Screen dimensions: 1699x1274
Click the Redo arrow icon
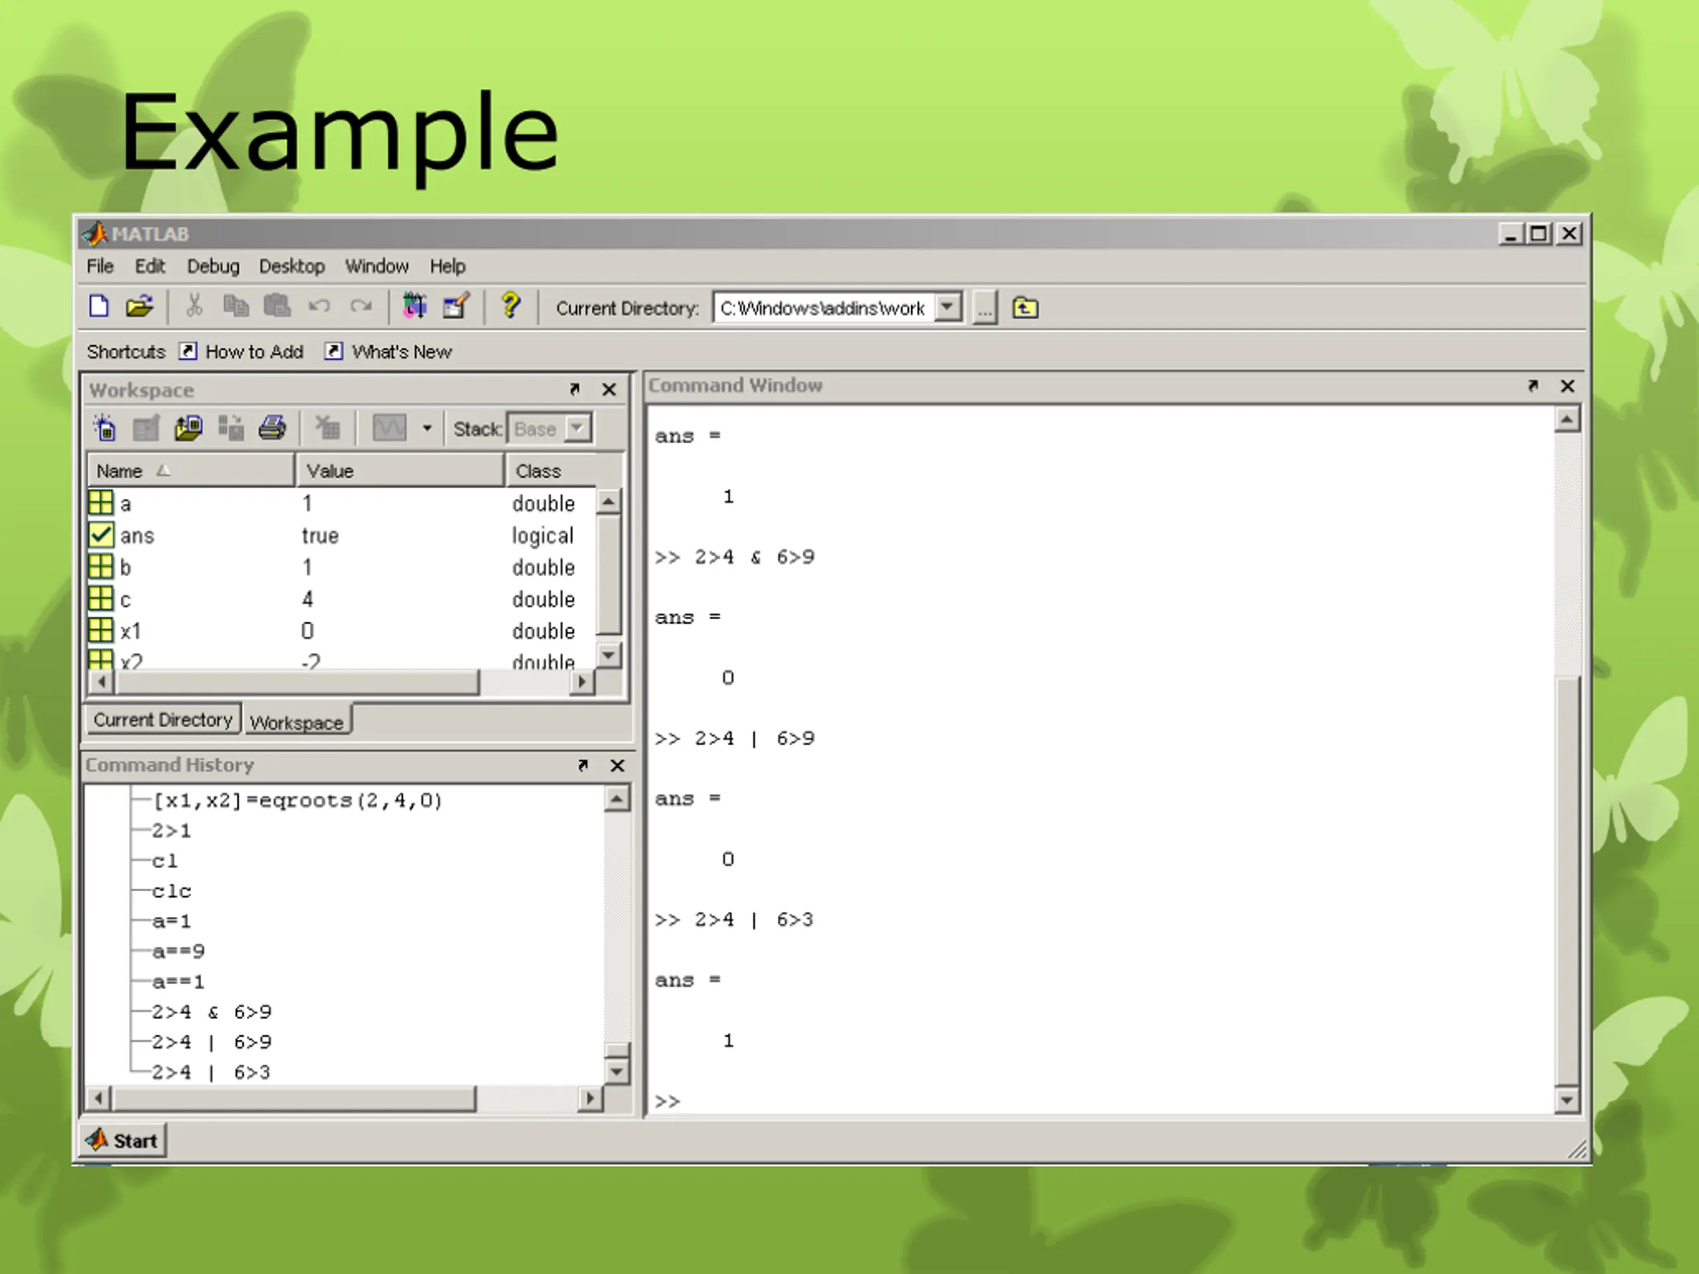click(x=360, y=307)
